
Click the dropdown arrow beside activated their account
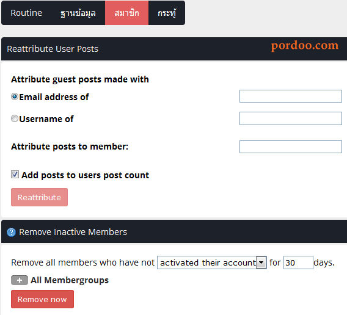(261, 262)
